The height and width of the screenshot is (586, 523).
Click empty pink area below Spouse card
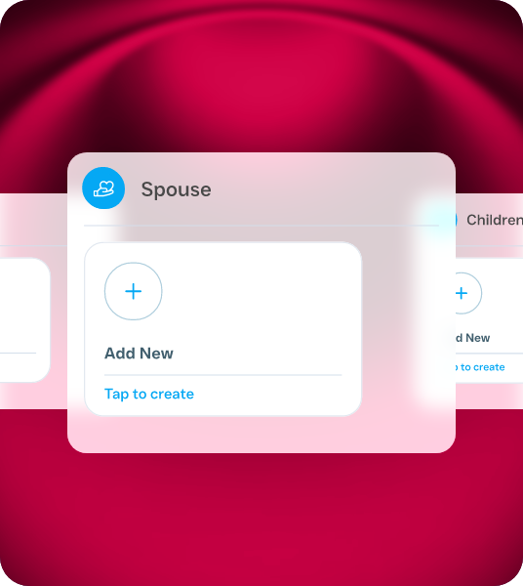click(261, 435)
